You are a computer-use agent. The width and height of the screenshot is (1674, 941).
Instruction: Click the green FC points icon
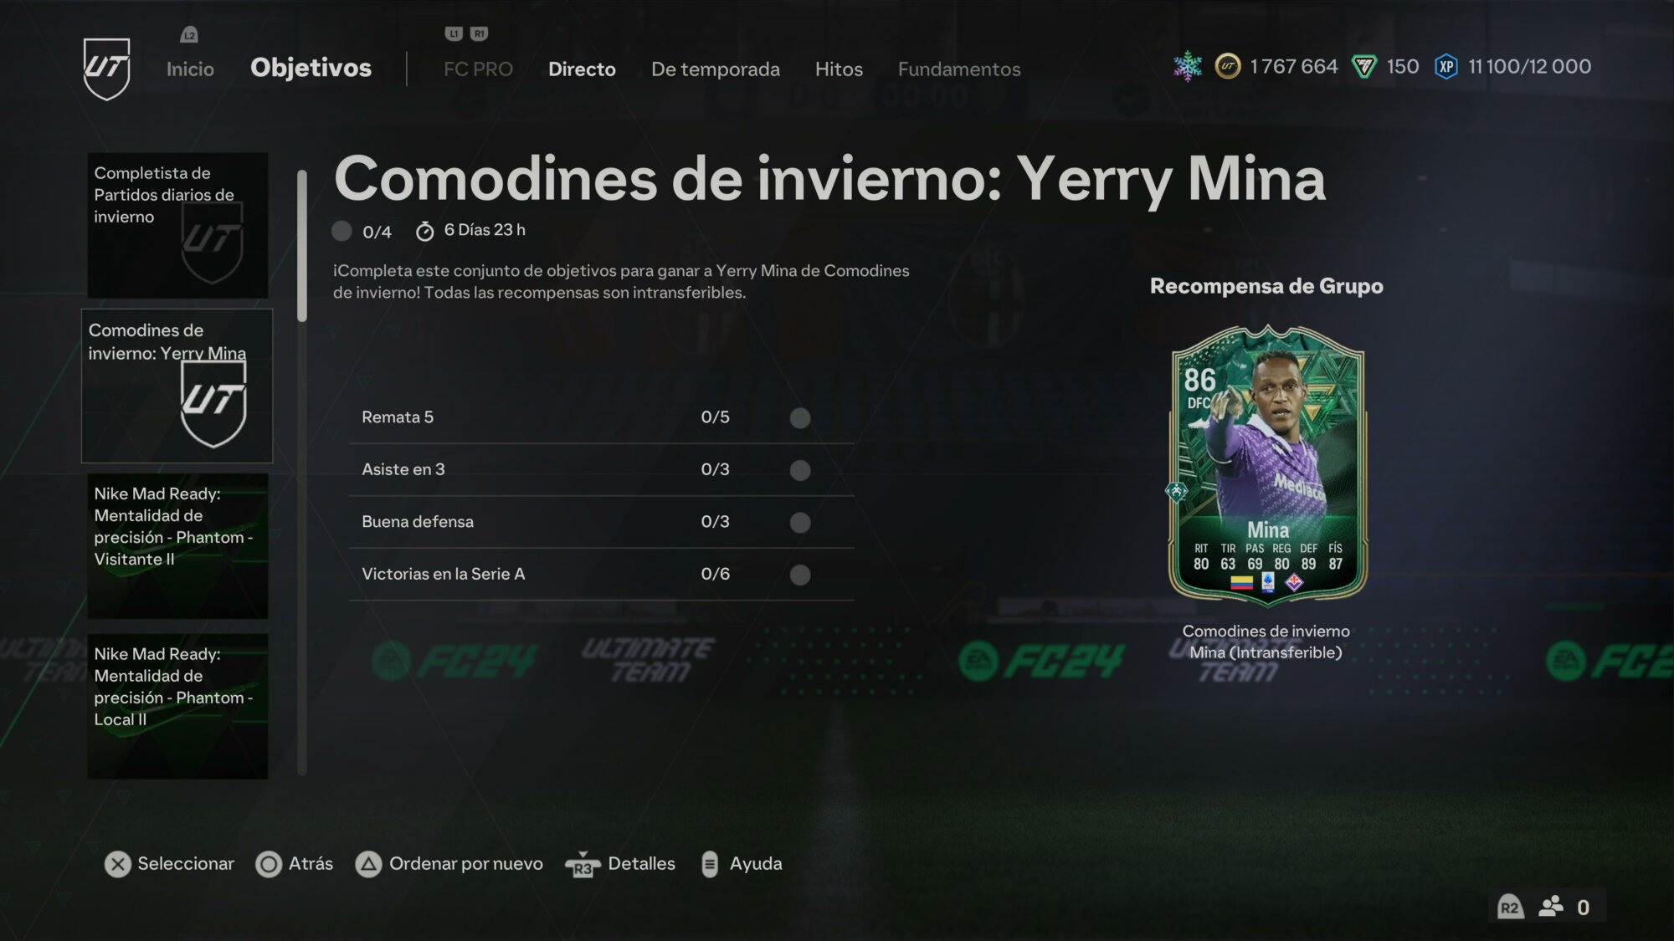point(1364,67)
